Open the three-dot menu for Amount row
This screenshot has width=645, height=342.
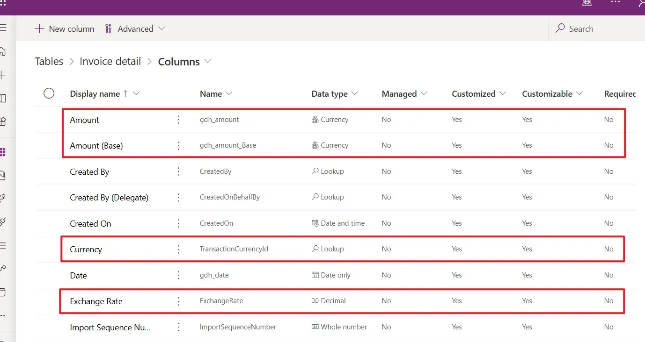(178, 120)
